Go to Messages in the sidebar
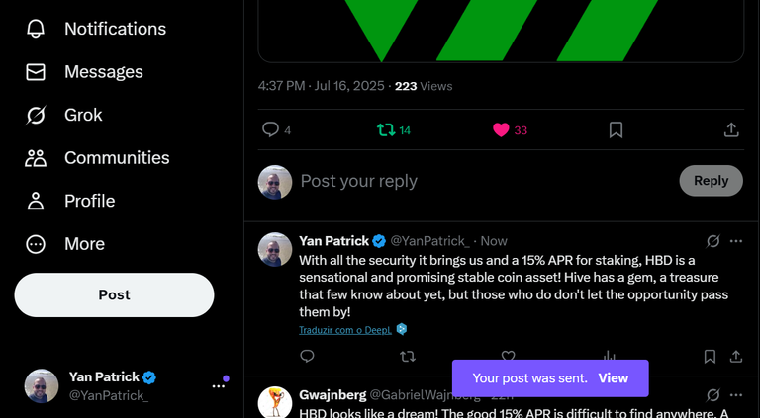Screen dimensions: 760x418 (x=84, y=72)
